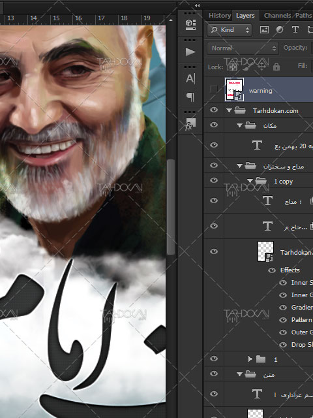Select the 'Inner G' effect row
The image size is (313, 418).
click(302, 295)
